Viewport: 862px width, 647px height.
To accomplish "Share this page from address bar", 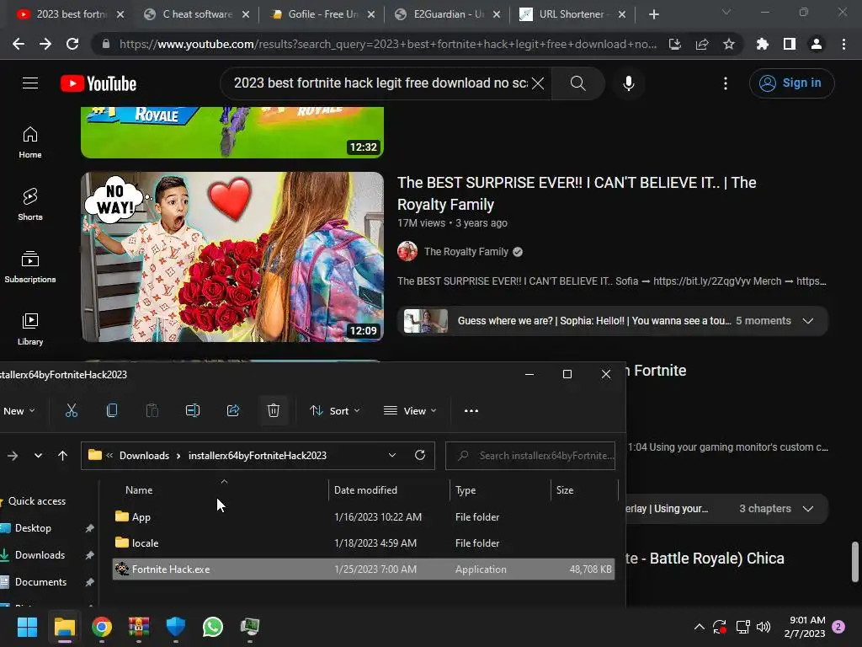I will coord(702,44).
